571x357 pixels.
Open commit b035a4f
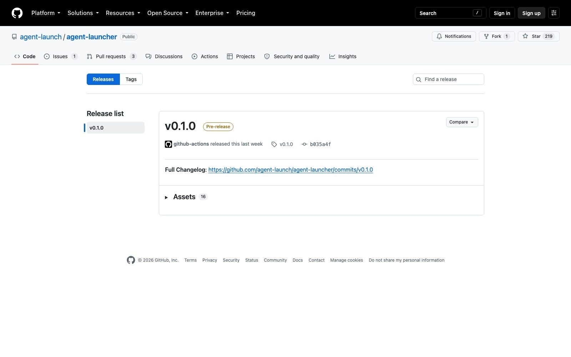point(316,144)
